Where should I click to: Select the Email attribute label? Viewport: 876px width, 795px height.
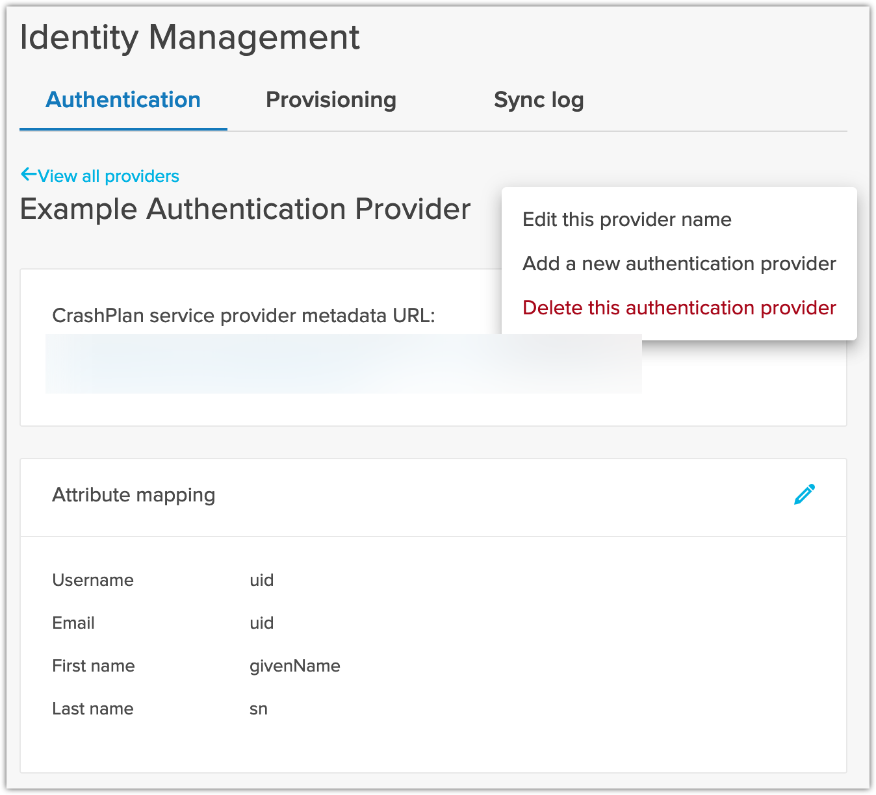click(73, 623)
